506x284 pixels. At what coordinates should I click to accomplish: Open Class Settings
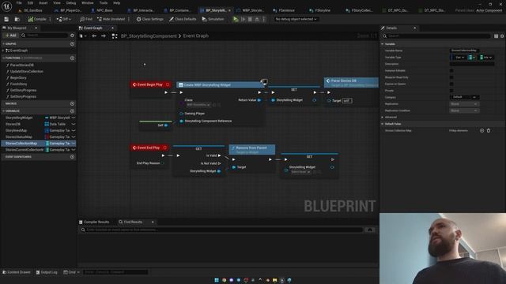(x=149, y=19)
